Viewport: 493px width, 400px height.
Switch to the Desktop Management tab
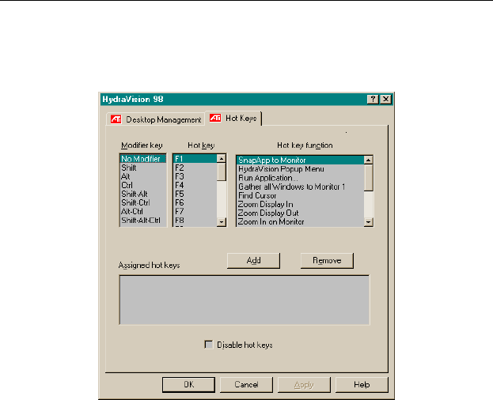(x=156, y=119)
